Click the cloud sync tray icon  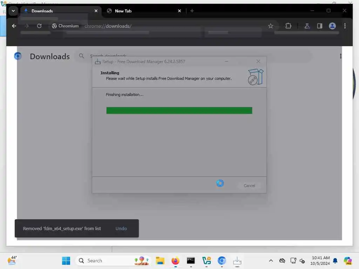click(282, 261)
